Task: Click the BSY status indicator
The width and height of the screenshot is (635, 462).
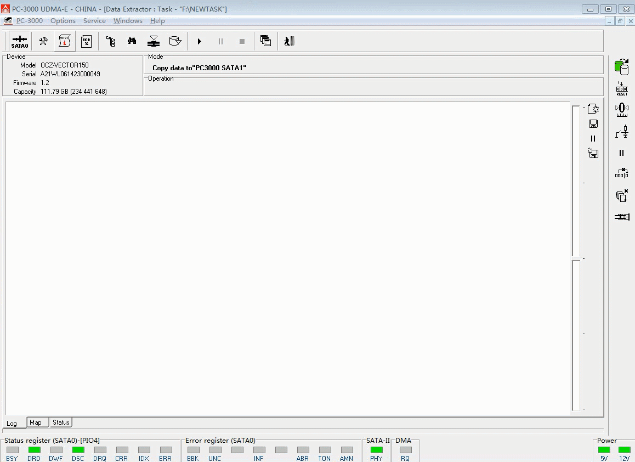Action: [13, 450]
